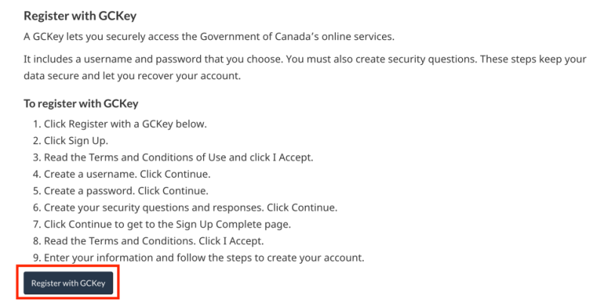
Task: Click step 2 'Click Sign Up' list item
Action: pyautogui.click(x=70, y=141)
